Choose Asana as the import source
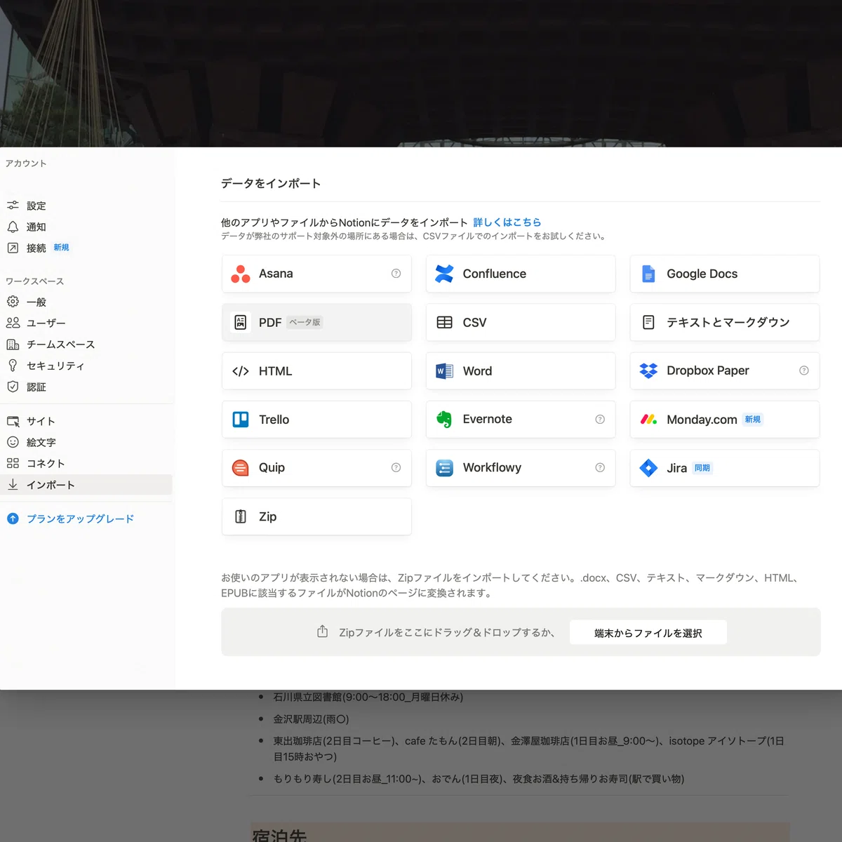 [x=316, y=274]
